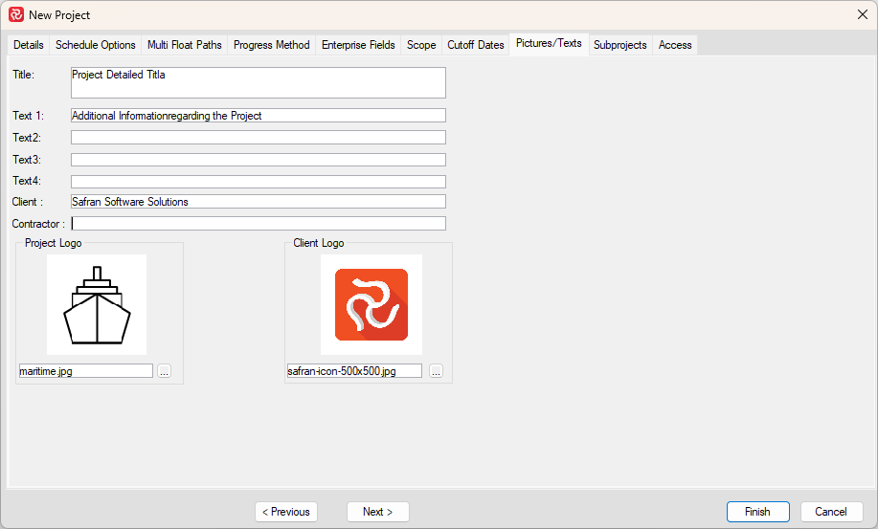Viewport: 878px width, 529px height.
Task: Select the Subprojects tab
Action: click(619, 45)
